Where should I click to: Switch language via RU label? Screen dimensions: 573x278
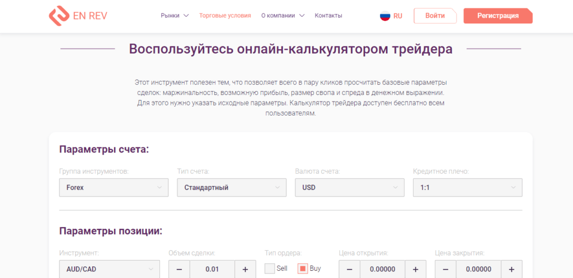pyautogui.click(x=398, y=16)
